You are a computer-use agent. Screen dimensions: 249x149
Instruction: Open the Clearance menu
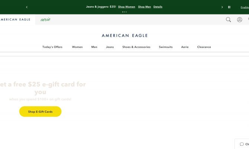pos(204,47)
